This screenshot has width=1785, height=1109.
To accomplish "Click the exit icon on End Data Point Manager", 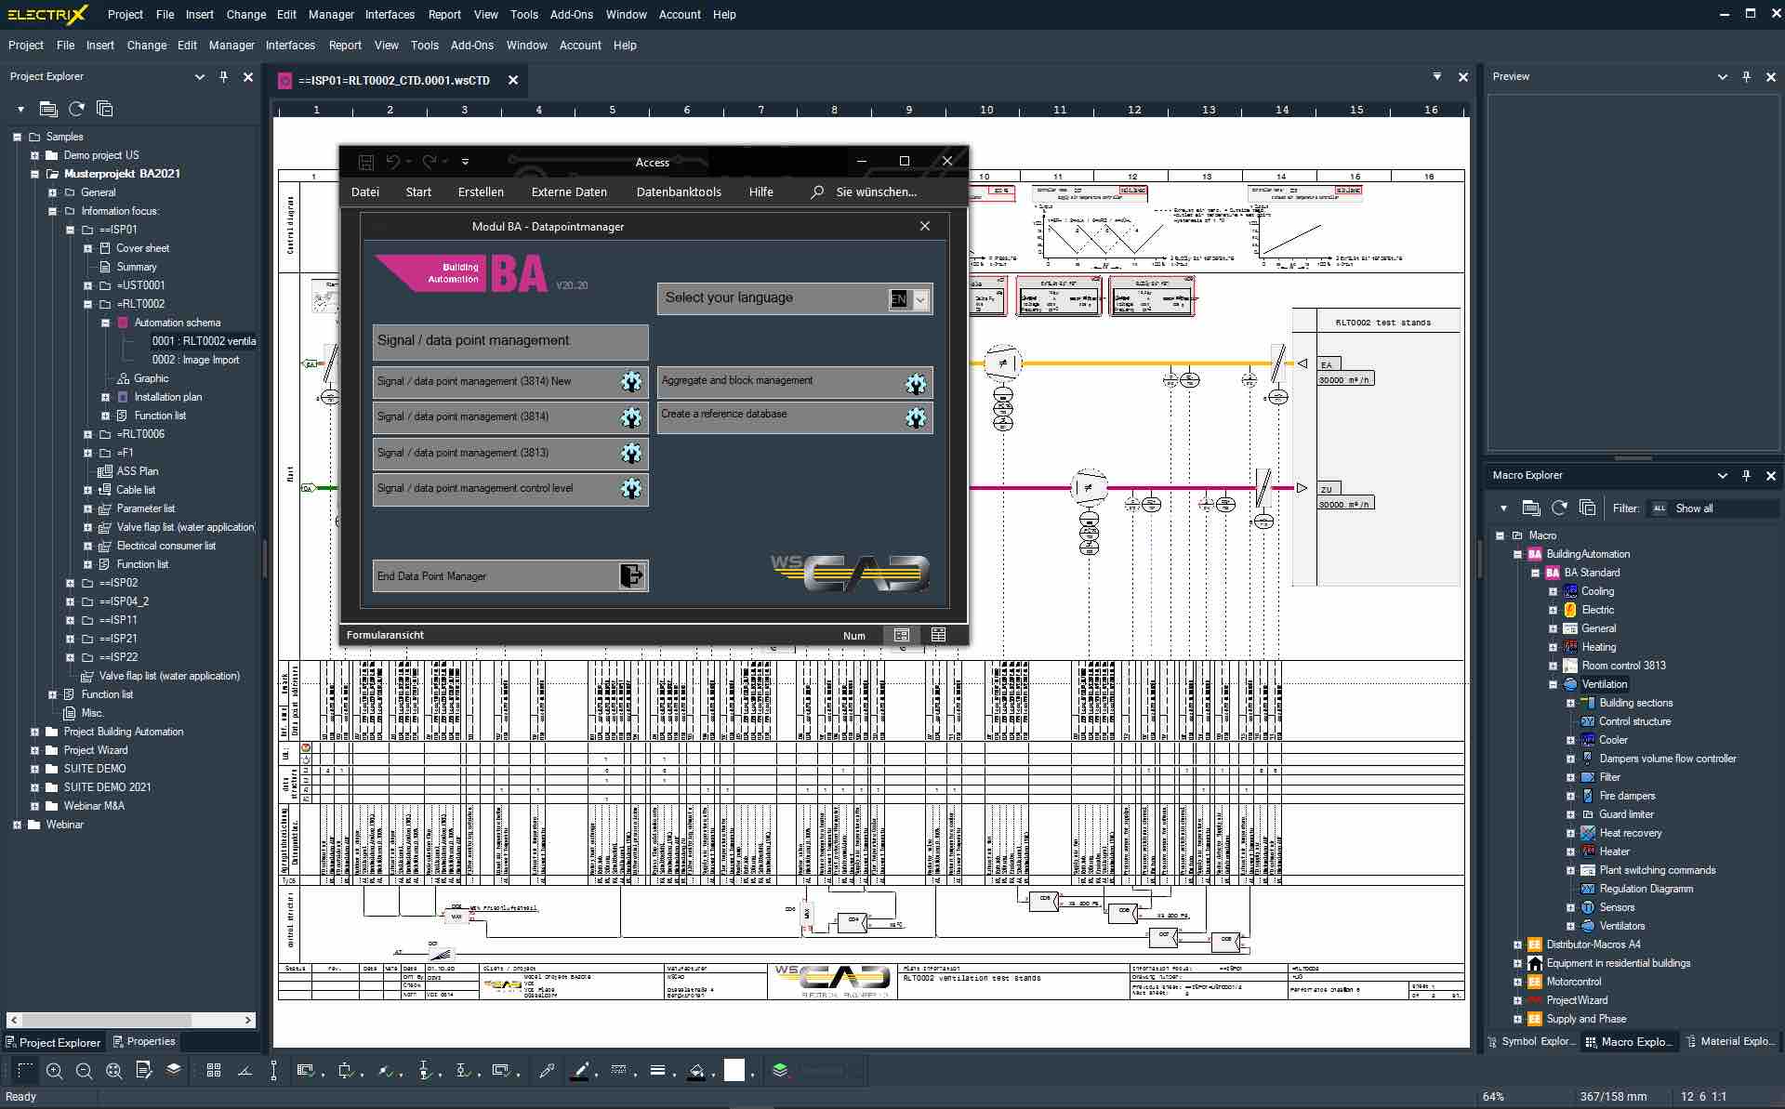I will pyautogui.click(x=631, y=576).
